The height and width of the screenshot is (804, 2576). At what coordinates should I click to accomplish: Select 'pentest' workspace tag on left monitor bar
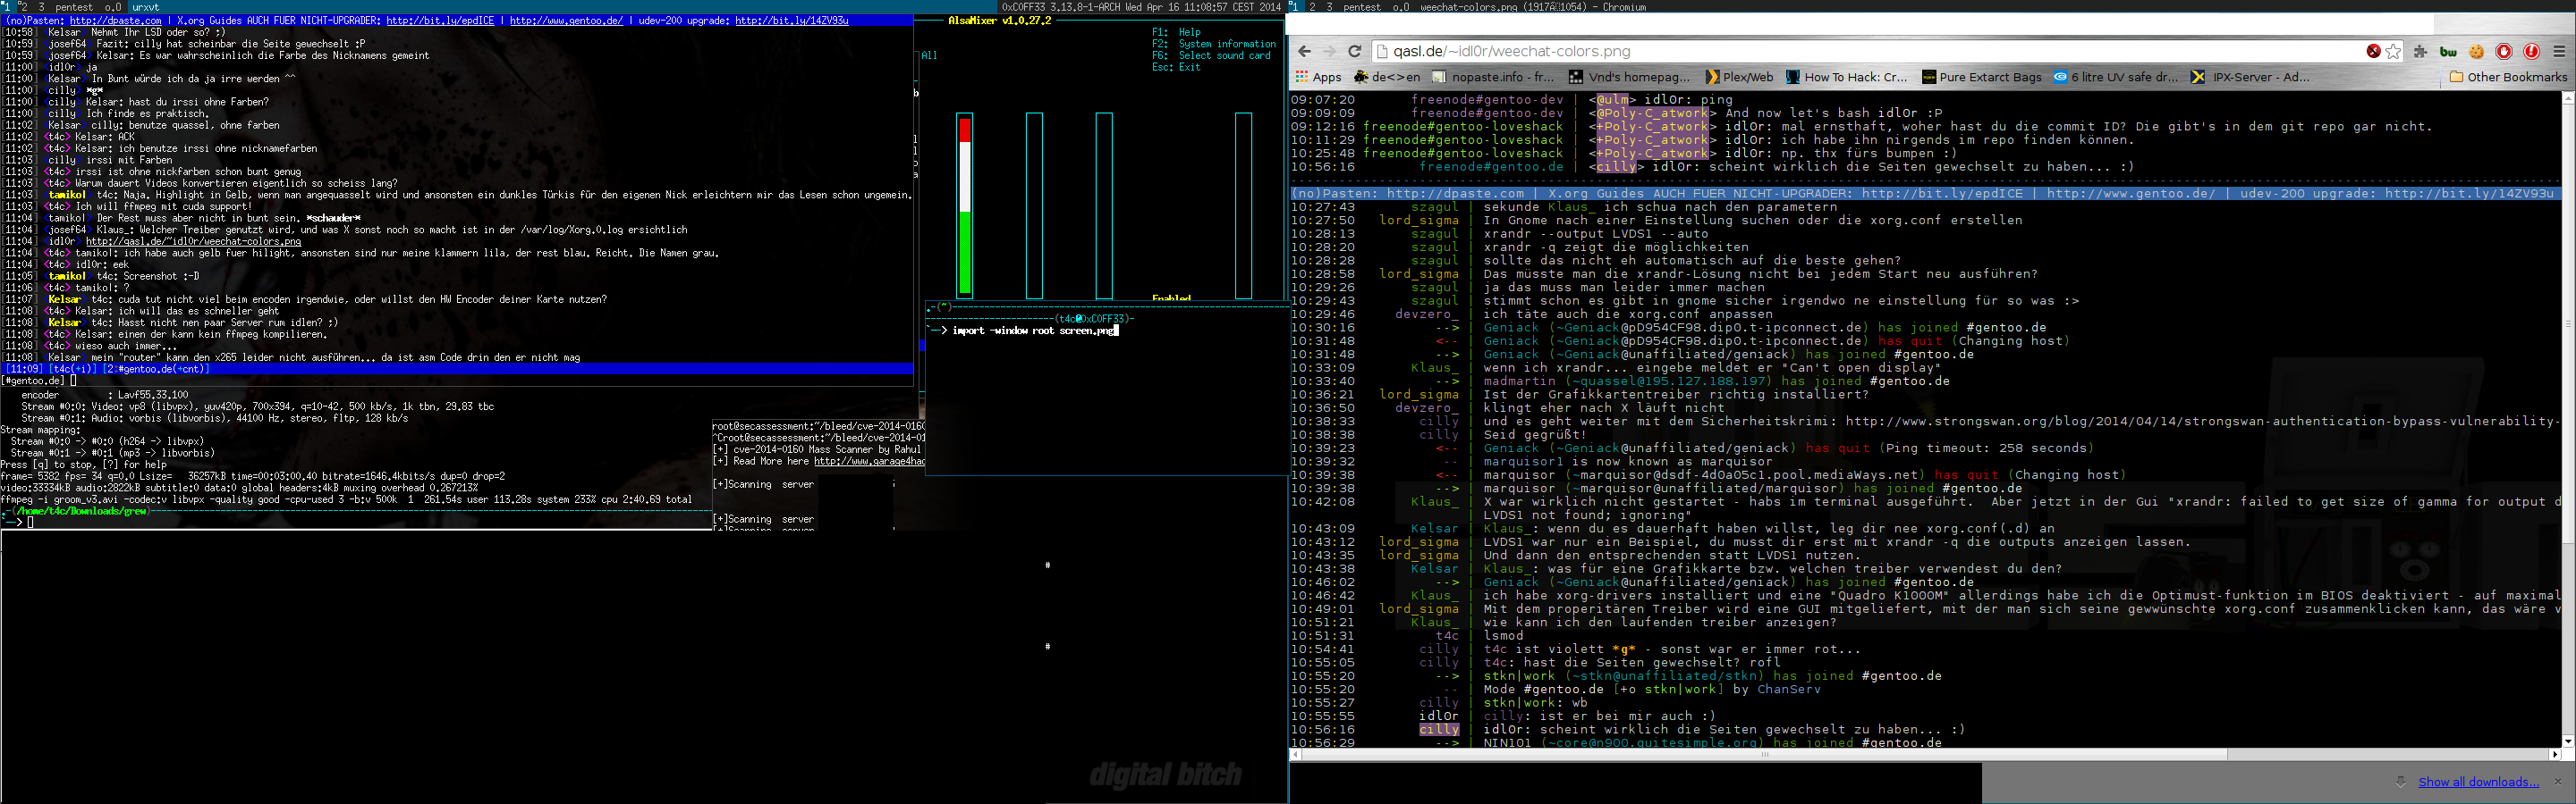(74, 7)
